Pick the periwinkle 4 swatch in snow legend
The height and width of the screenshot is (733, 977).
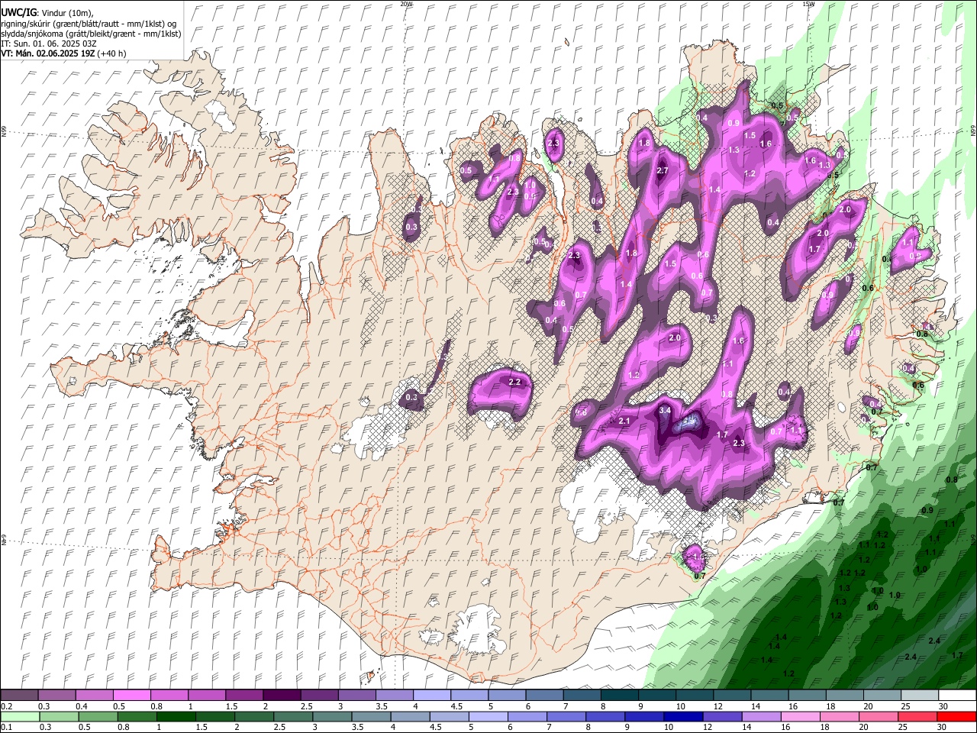(431, 696)
